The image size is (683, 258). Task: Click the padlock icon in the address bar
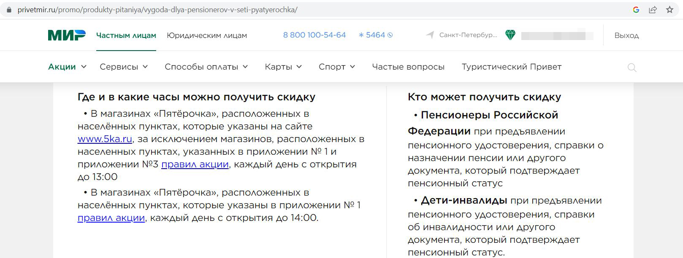9,10
